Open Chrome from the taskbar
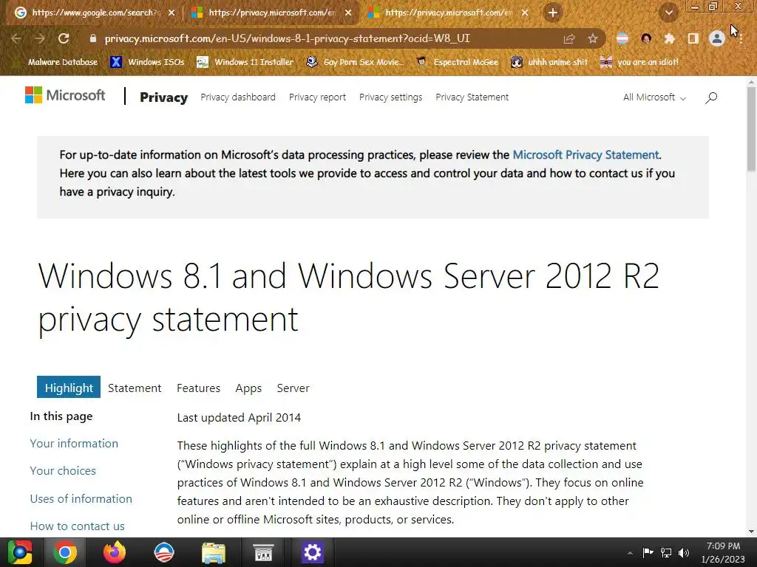Viewport: 757px width, 567px height. [65, 552]
